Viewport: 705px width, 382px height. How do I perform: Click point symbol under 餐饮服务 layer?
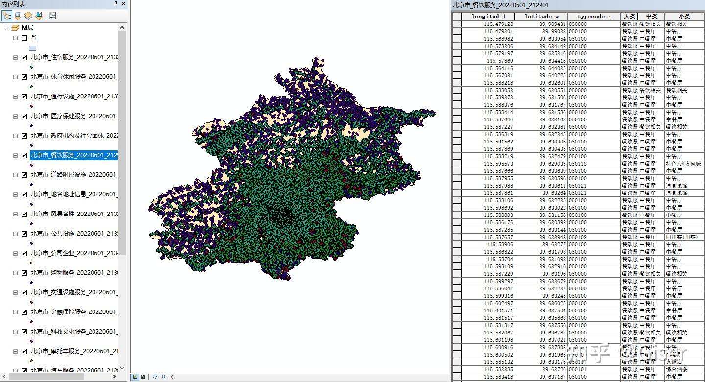32,165
